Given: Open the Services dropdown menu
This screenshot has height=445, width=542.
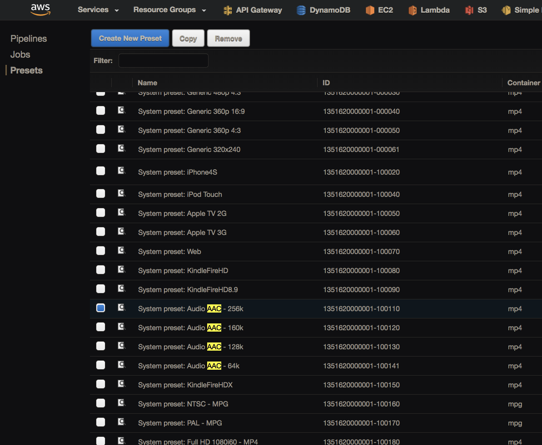Looking at the screenshot, I should tap(98, 10).
